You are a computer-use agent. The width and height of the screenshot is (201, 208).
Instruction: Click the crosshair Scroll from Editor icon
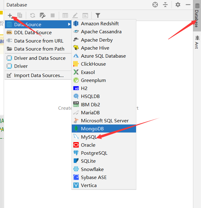(x=155, y=5)
